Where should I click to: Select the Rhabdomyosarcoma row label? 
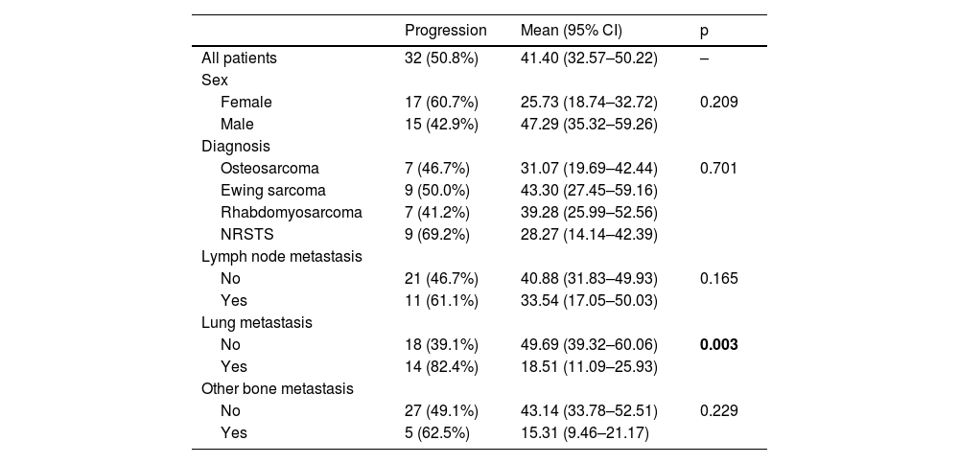291,212
